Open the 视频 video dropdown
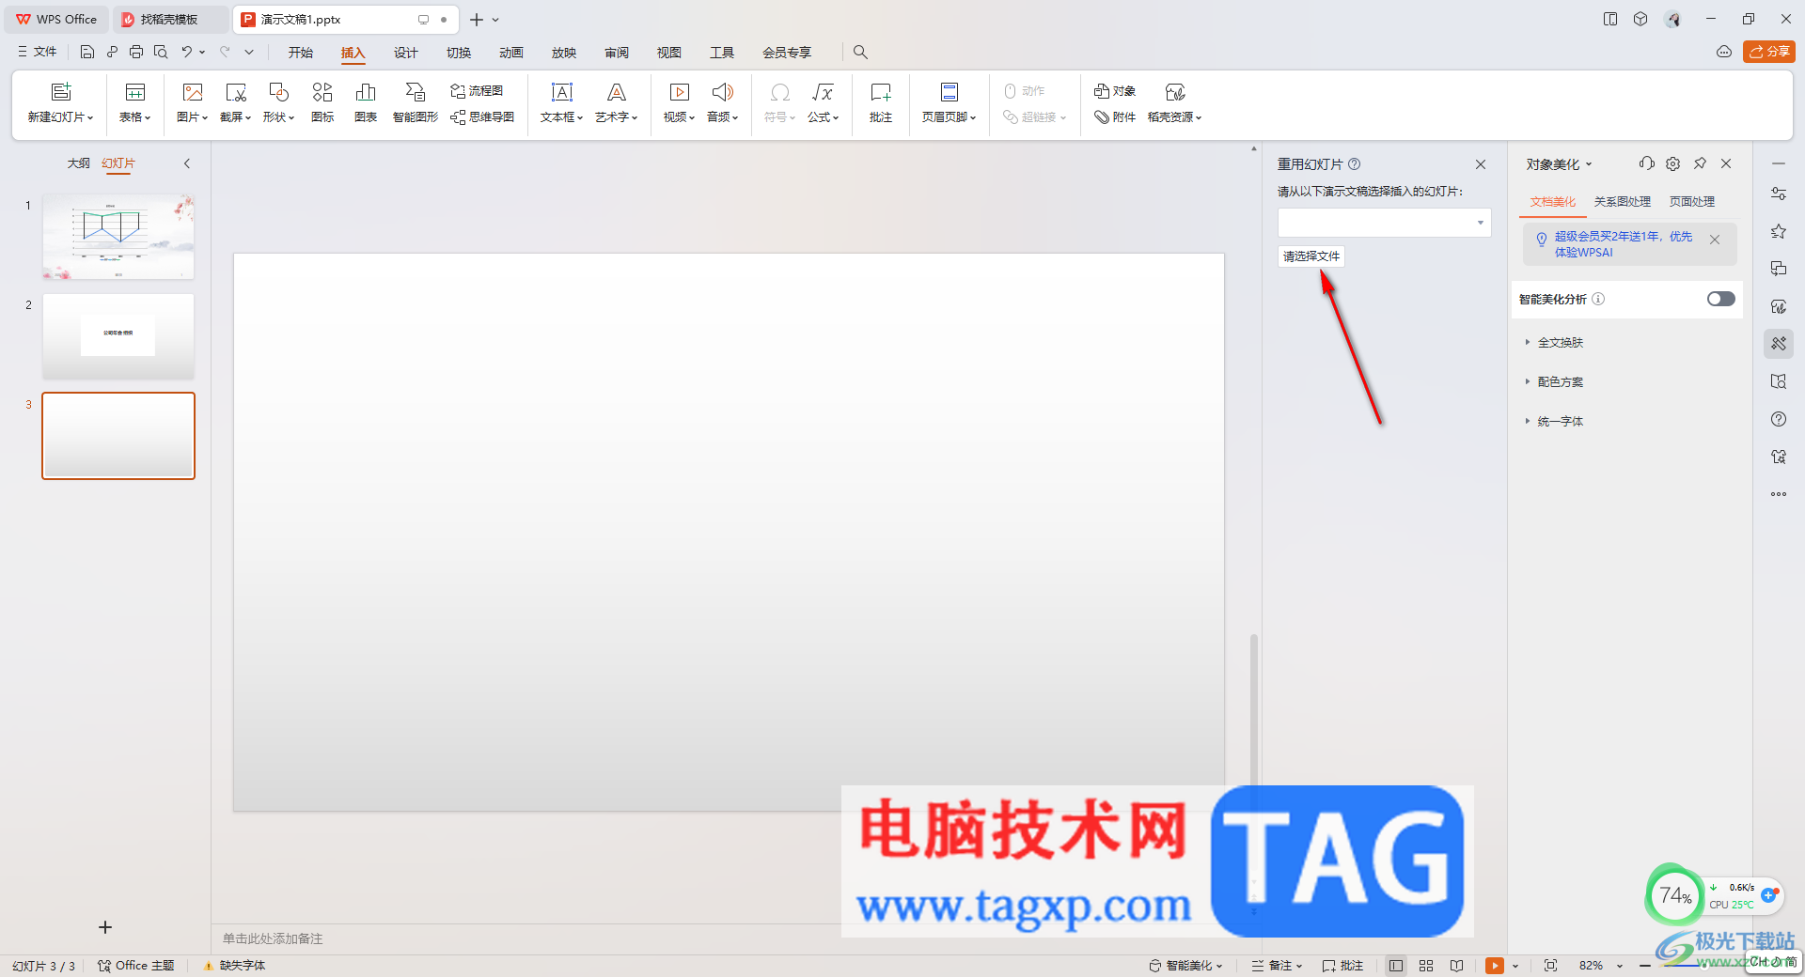 click(680, 116)
